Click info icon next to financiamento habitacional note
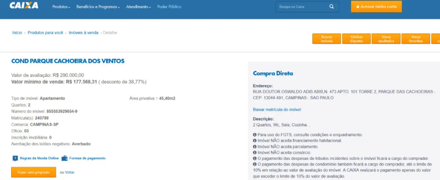The height and width of the screenshot is (180, 440). [255, 141]
